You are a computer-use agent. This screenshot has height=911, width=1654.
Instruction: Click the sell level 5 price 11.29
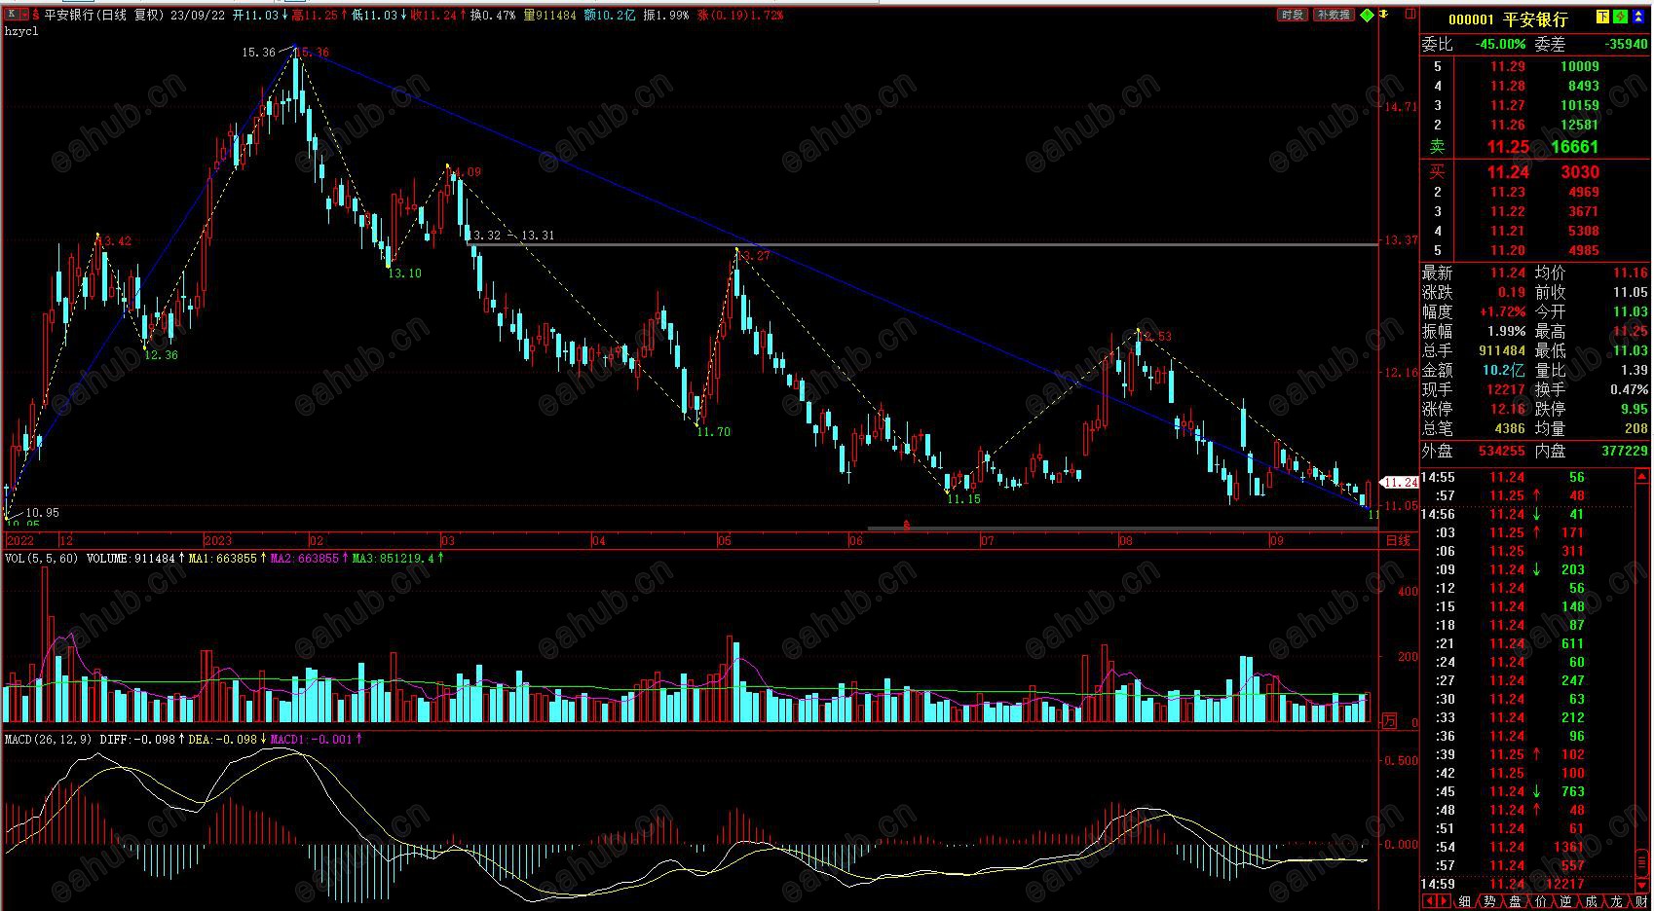tap(1508, 66)
